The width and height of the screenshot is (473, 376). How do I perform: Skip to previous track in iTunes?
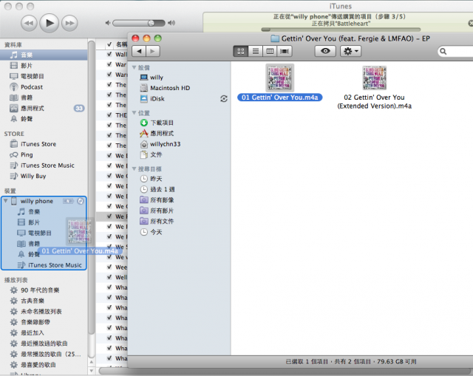point(29,23)
